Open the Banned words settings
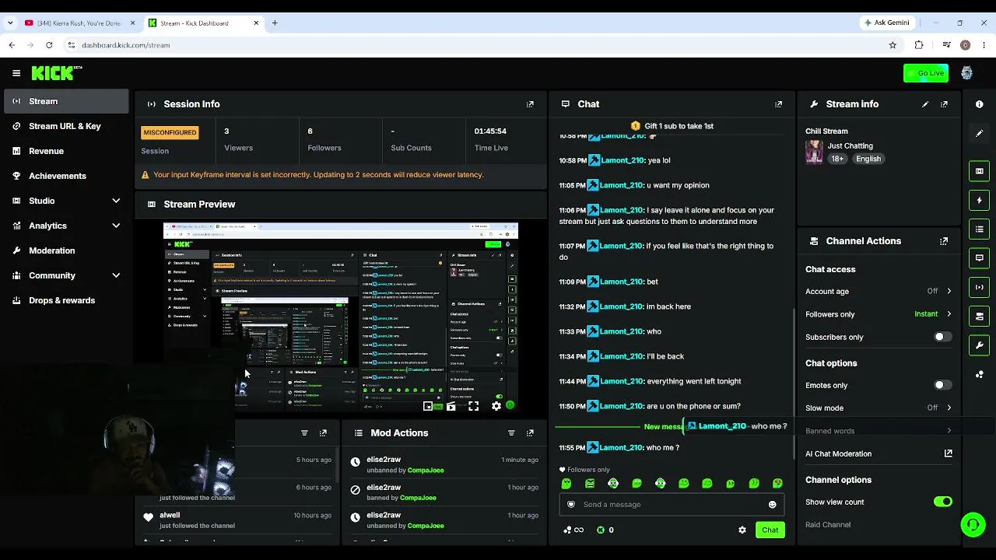Viewport: 996px width, 560px height. point(879,431)
